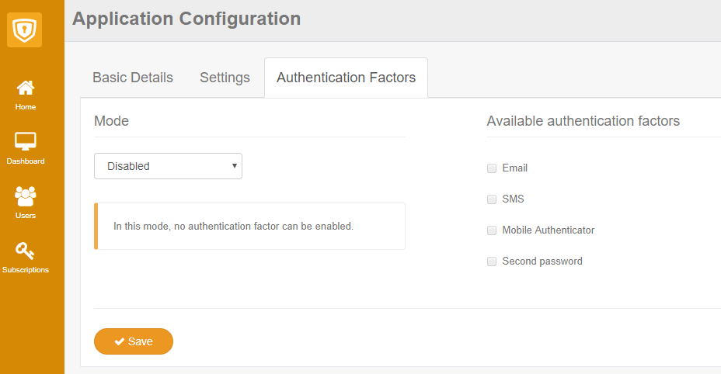Click the Subscriptions sidebar label

(26, 270)
